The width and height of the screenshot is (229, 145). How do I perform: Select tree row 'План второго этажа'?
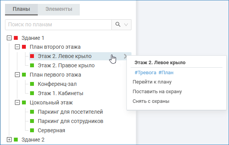pos(55,47)
